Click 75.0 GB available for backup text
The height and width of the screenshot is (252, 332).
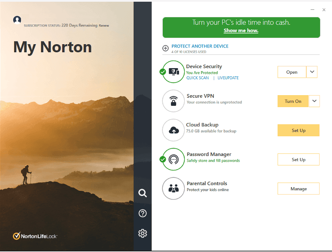(x=211, y=131)
